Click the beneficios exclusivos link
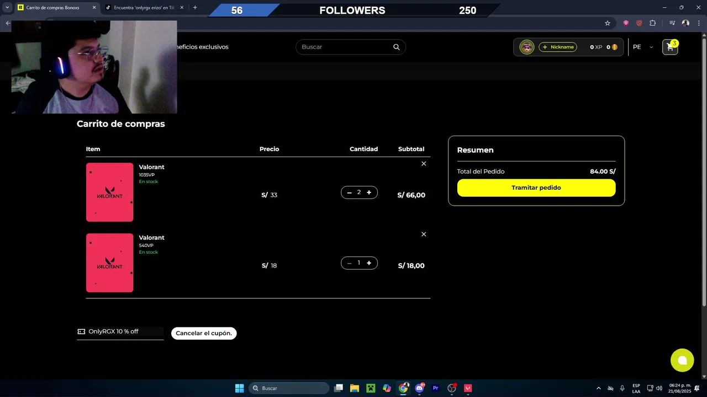Screen dimensions: 707x397 click(202, 47)
